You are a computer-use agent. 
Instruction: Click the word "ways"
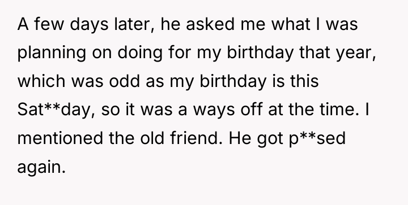pyautogui.click(x=214, y=111)
